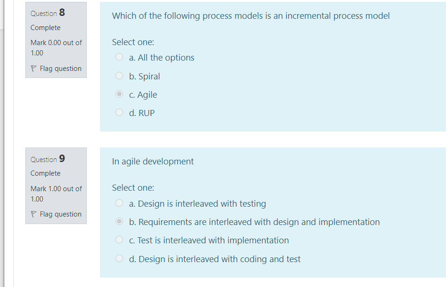
Task: Click the flag icon for Question 9
Action: pos(34,214)
